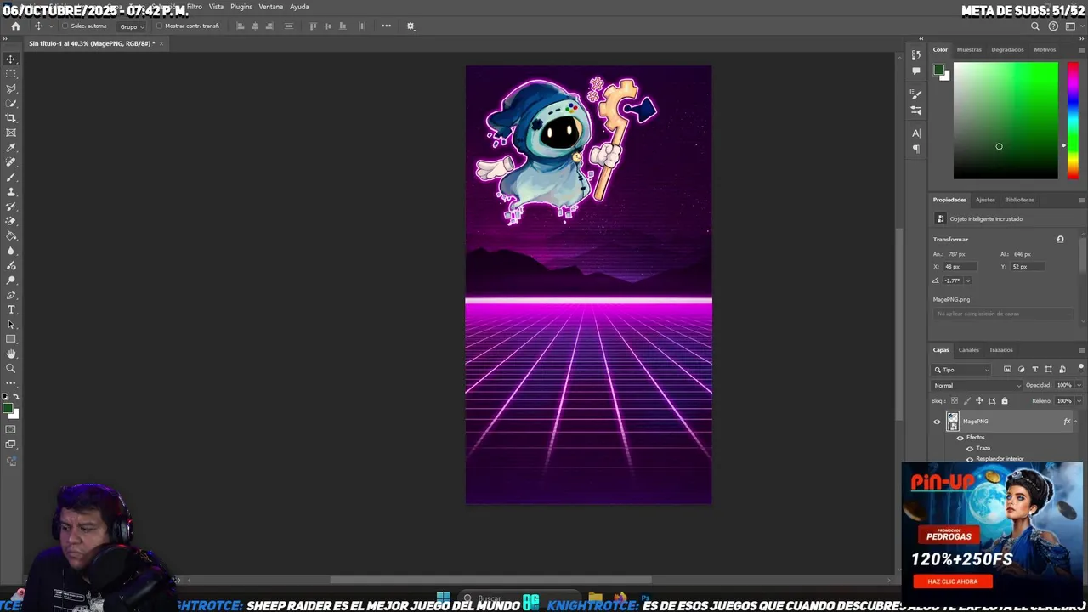This screenshot has height=612, width=1088.
Task: Click the horizontal canvas scrollbar
Action: [490, 581]
